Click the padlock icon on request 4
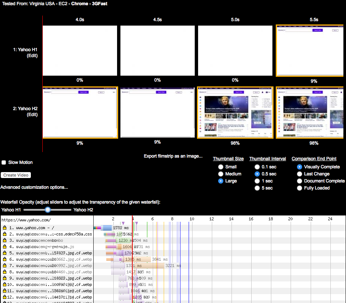The image size is (346, 303). 5,247
